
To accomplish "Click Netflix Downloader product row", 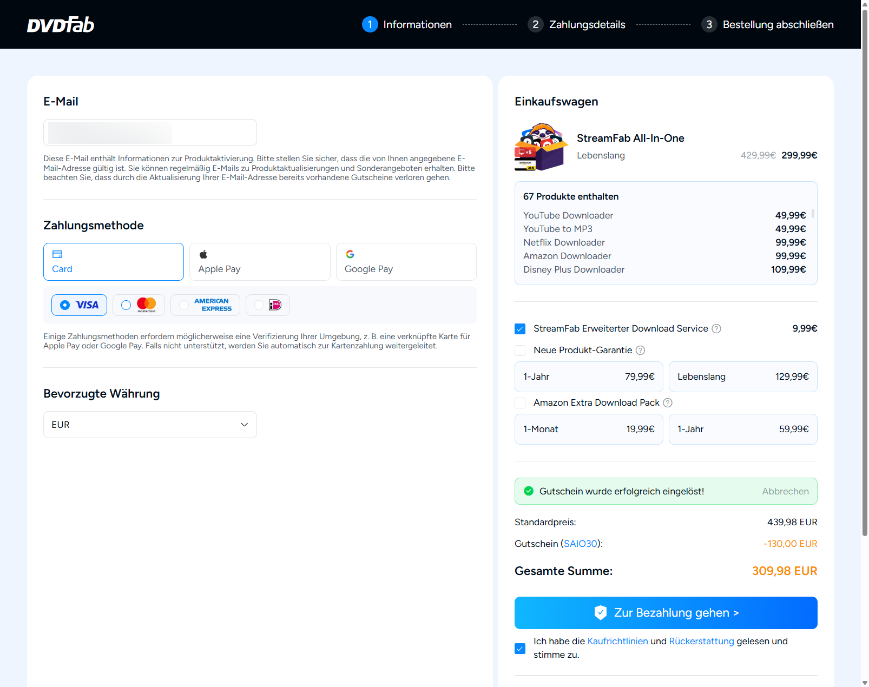I will pos(664,242).
